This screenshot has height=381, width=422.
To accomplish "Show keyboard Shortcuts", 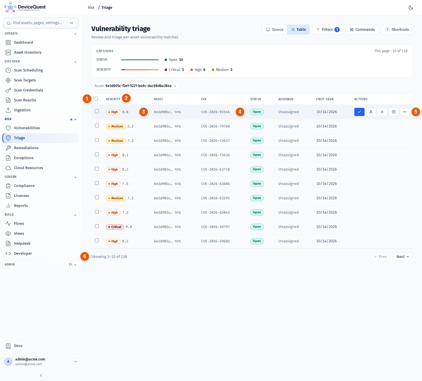I will click(397, 30).
